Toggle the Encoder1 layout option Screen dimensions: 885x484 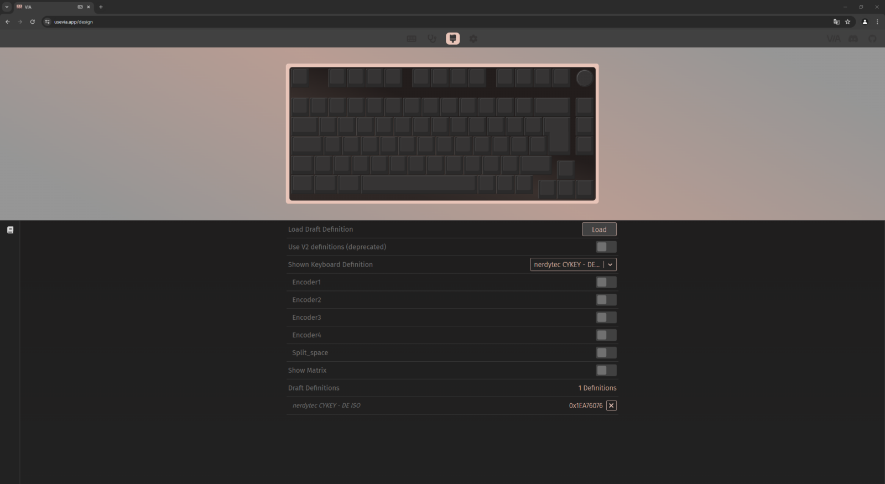[x=606, y=282]
